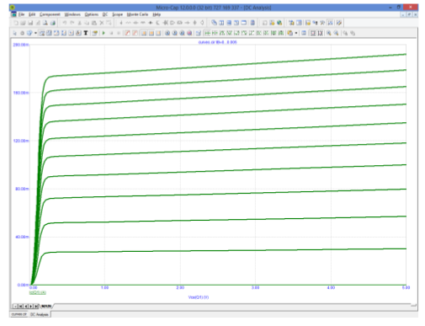
Task: Go to previous page using page navigator
Action: tap(25, 306)
